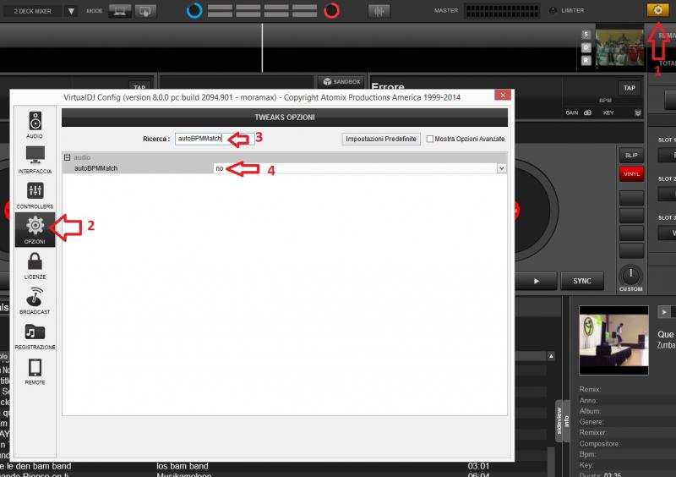Open the info side tab
Image resolution: width=676 pixels, height=477 pixels.
point(566,421)
